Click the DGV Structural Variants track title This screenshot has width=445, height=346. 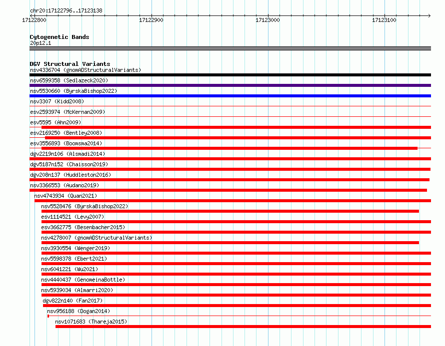pyautogui.click(x=70, y=64)
